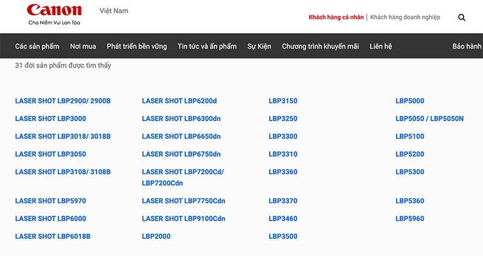Click the LBP5050 / LBP5050N link

tap(429, 119)
